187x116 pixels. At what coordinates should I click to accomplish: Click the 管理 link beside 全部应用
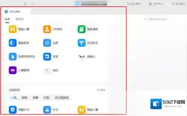click(101, 90)
